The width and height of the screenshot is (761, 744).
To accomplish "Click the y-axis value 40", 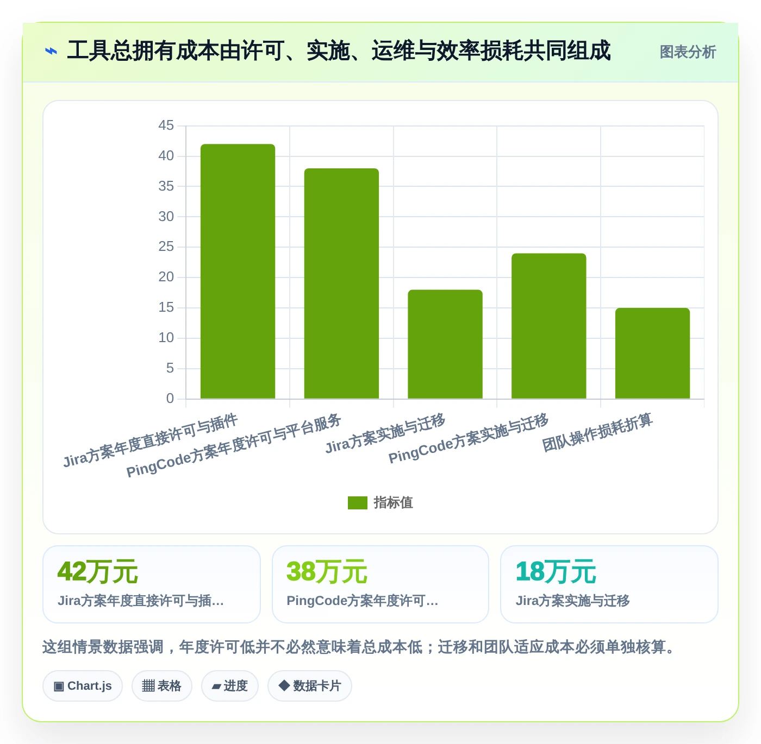I will point(166,156).
